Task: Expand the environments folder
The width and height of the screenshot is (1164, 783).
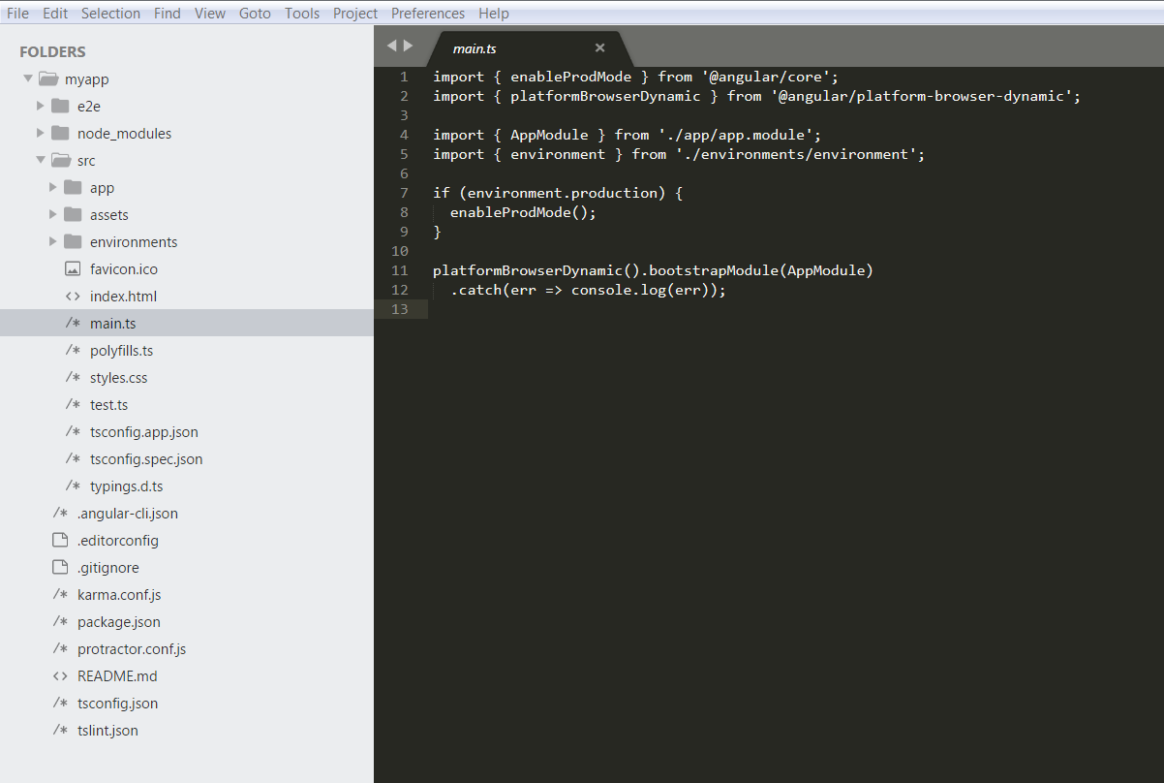Action: point(51,241)
